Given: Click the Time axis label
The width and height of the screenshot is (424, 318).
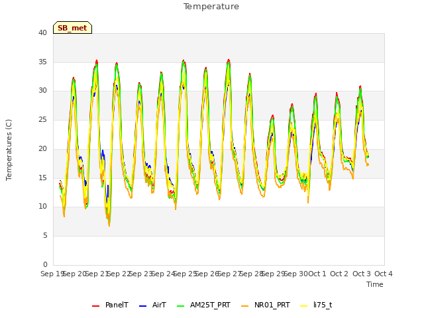Looking at the screenshot, I should [375, 284].
